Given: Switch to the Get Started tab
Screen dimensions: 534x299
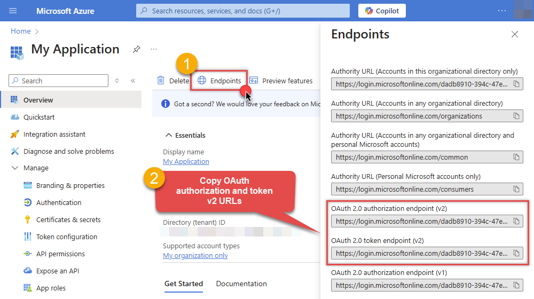Looking at the screenshot, I should click(184, 284).
